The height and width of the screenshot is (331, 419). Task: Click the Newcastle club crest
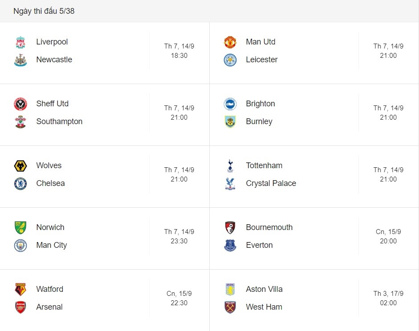pyautogui.click(x=20, y=60)
